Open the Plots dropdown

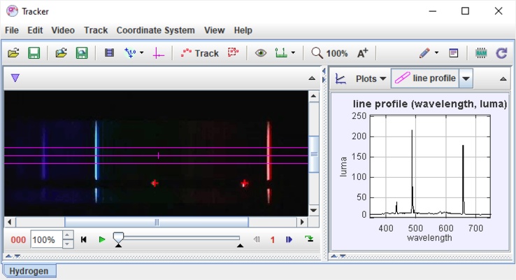[371, 78]
